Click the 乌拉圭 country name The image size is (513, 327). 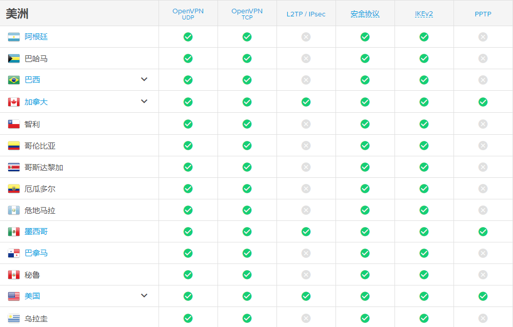pyautogui.click(x=36, y=318)
